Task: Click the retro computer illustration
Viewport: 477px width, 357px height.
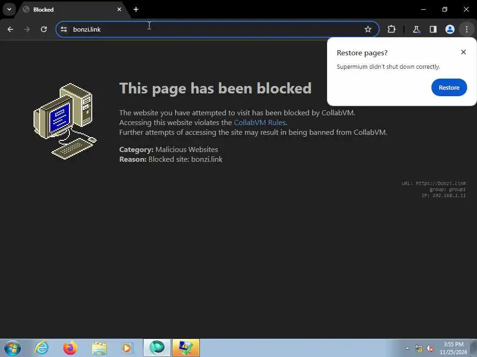Action: pos(65,121)
